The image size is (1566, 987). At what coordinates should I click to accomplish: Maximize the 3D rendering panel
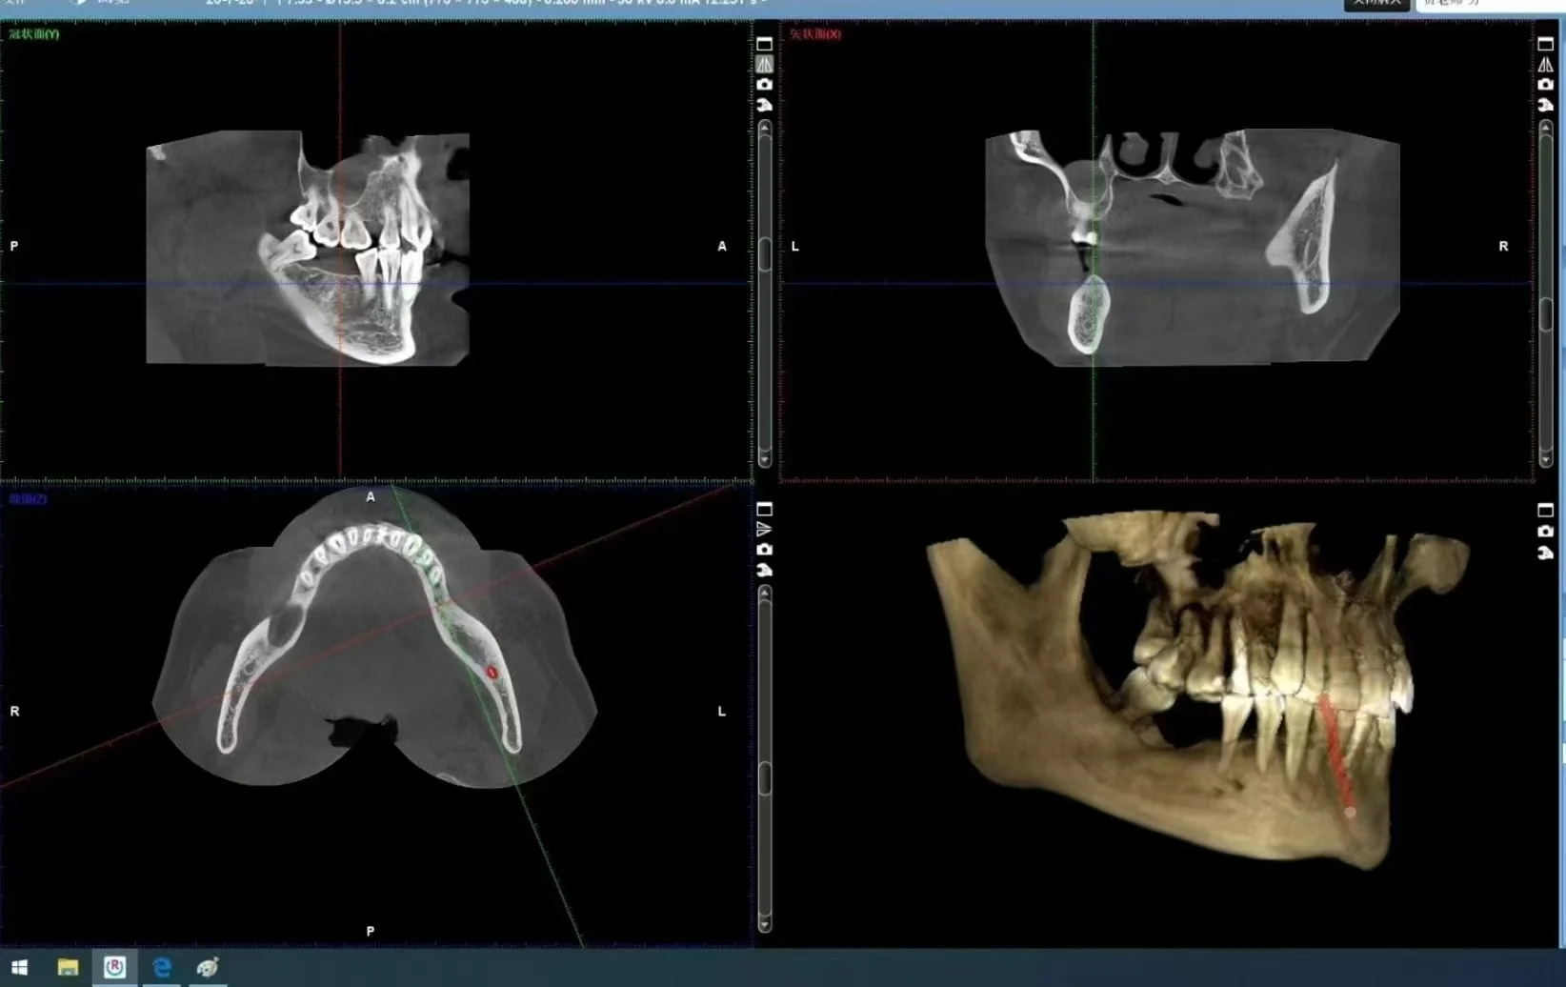click(1545, 511)
